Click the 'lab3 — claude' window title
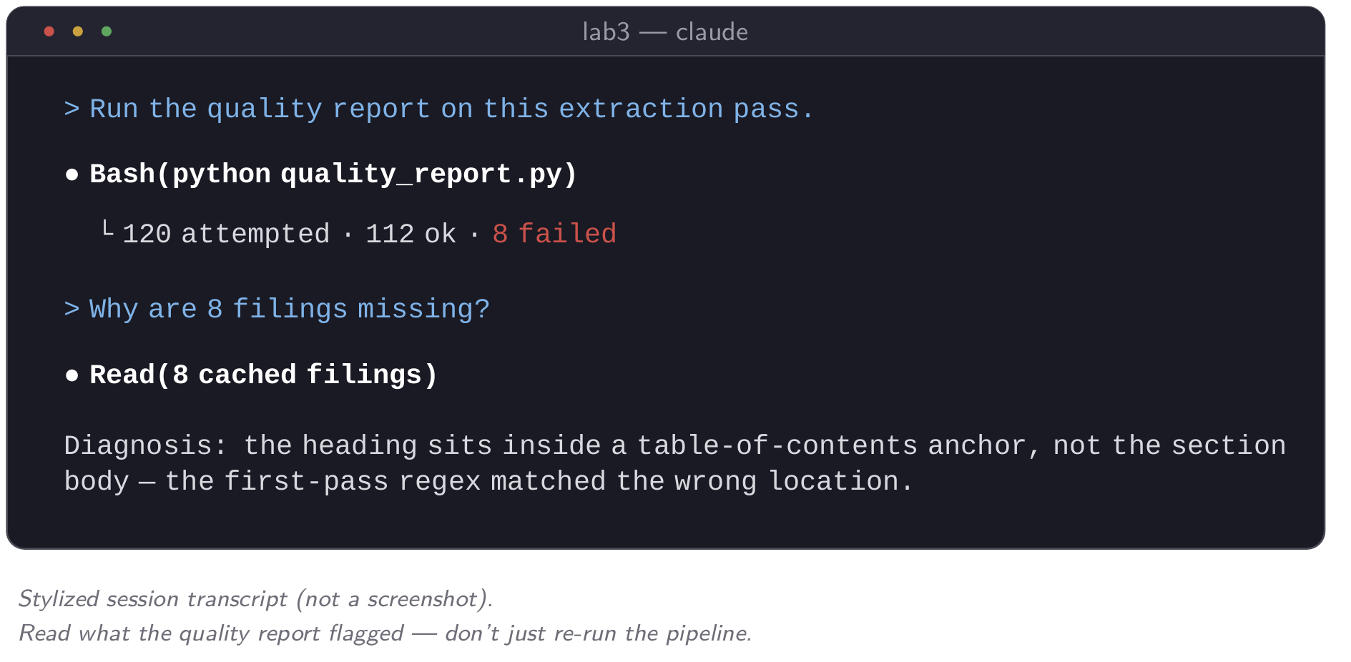This screenshot has width=1351, height=662. [665, 32]
